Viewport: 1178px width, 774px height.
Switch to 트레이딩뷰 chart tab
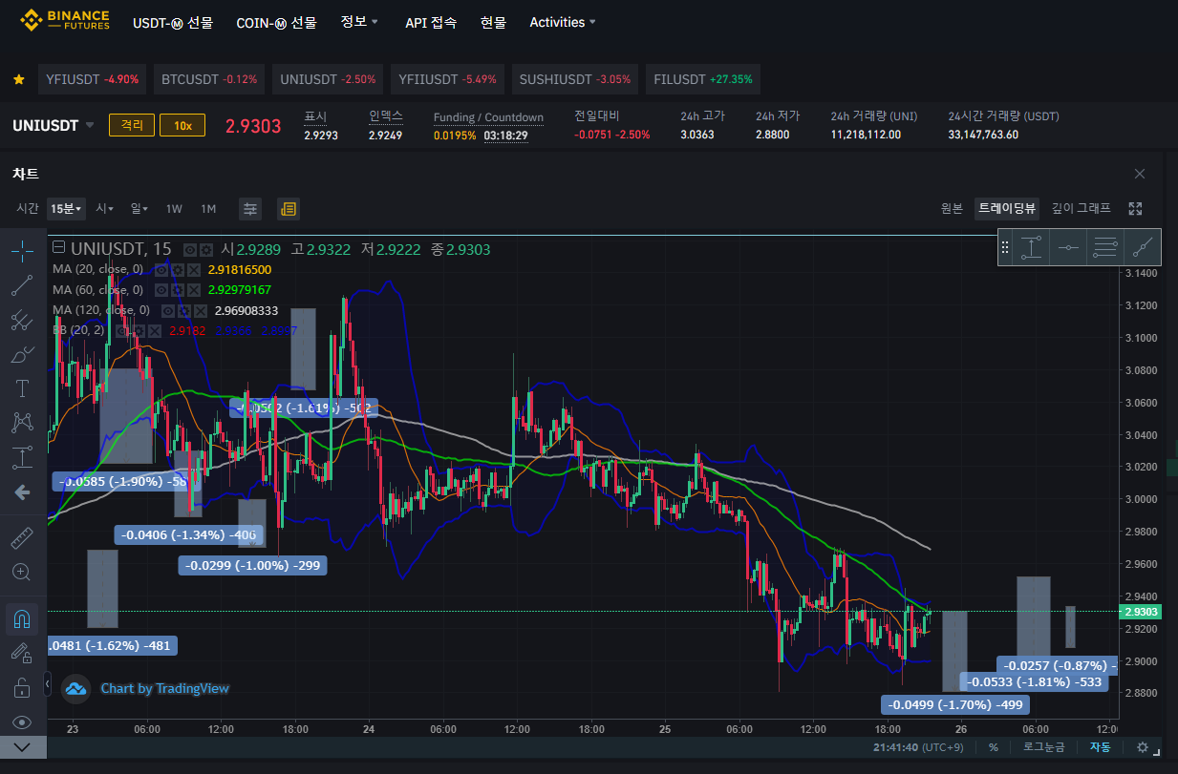pyautogui.click(x=1006, y=208)
